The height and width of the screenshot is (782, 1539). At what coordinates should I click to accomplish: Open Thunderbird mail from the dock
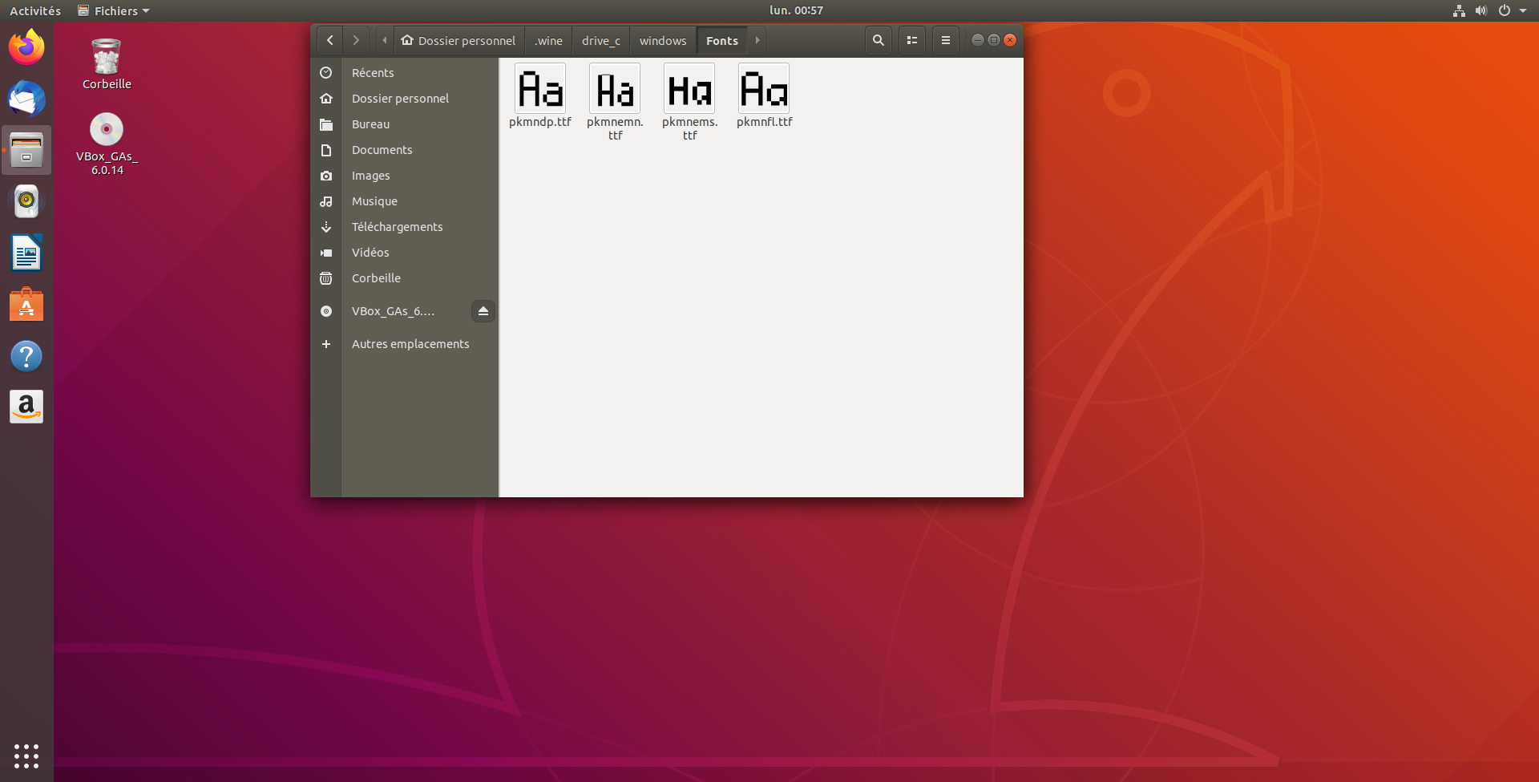[26, 99]
